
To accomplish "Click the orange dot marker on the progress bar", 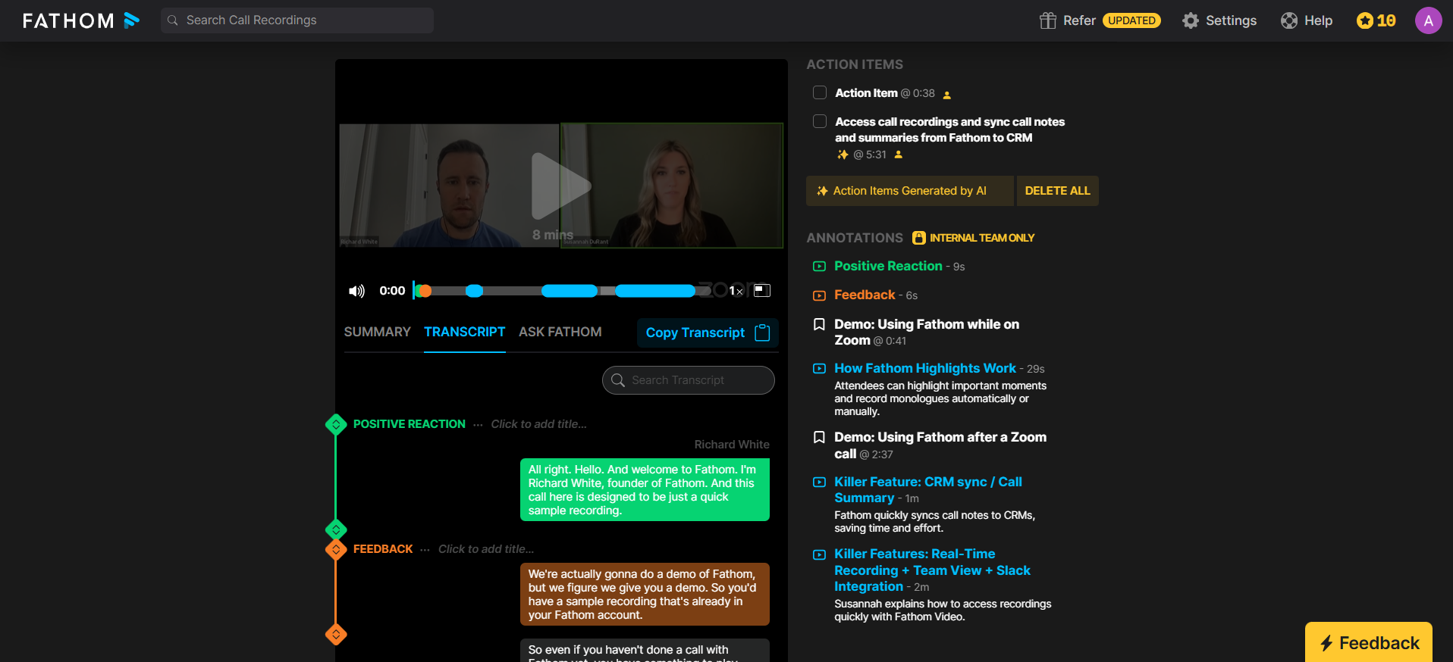I will (425, 291).
